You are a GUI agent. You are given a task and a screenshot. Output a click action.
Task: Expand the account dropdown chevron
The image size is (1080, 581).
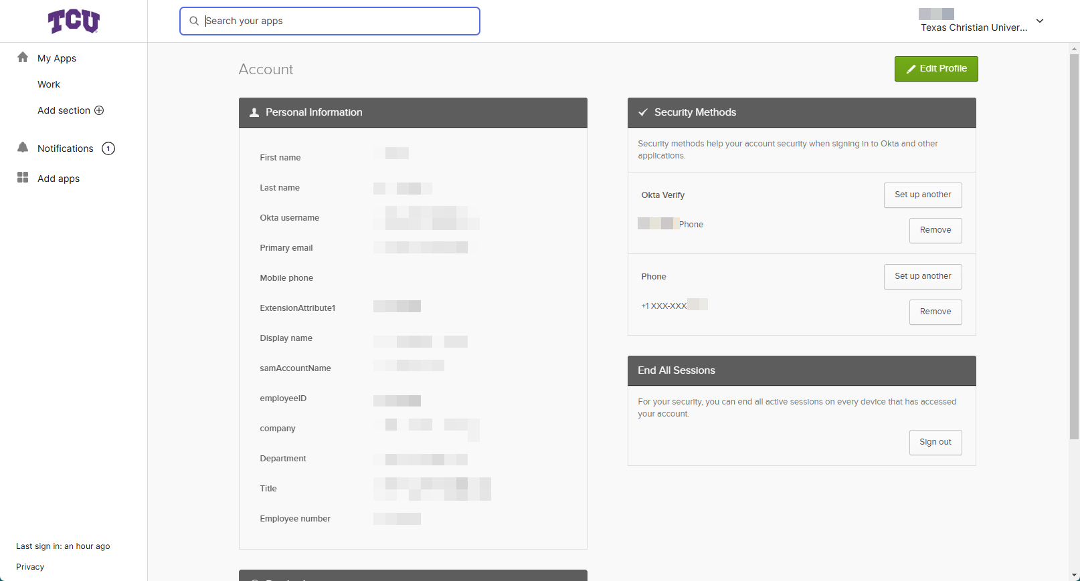(x=1040, y=21)
